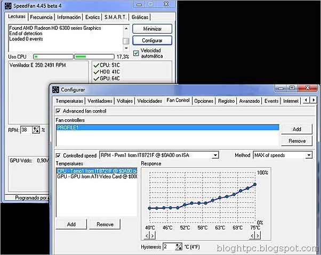
Task: Click the green check icon beside CPU: 51C
Action: tap(96, 65)
